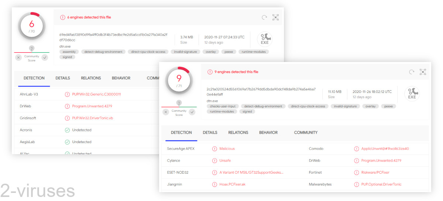Viewport: 443px width, 201px height.
Task: Open BEHAVIOR tab in 6-engine report
Action: [121, 78]
